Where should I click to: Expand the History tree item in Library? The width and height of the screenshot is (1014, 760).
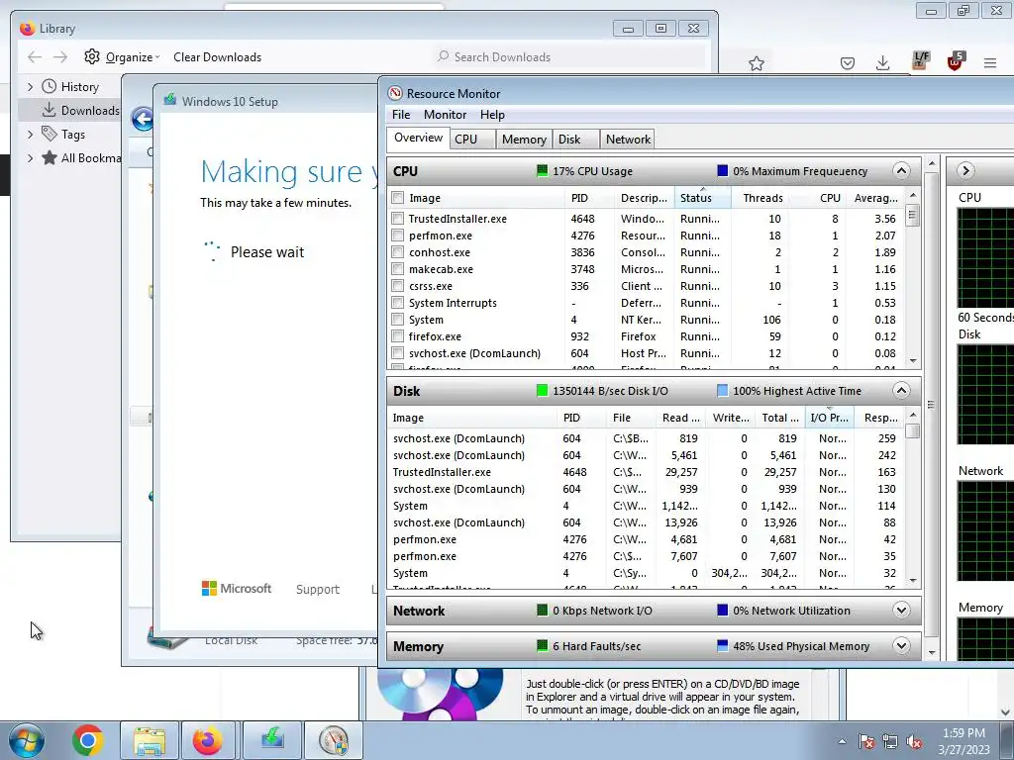(30, 87)
